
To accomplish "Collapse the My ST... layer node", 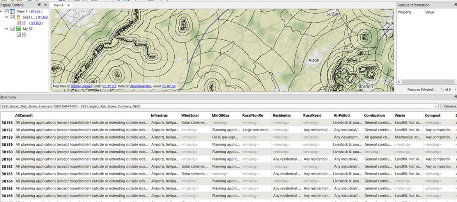I will pos(7,29).
